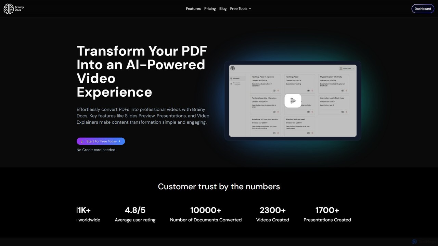Click the "No Credit card needed" note
This screenshot has height=246, width=438.
point(96,150)
